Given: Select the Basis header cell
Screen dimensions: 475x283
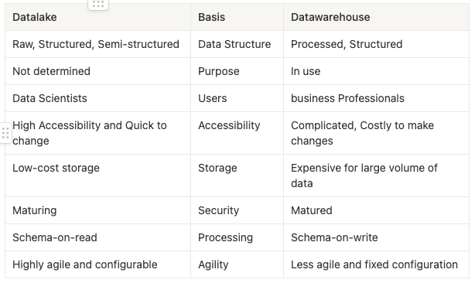Looking at the screenshot, I should tap(237, 17).
